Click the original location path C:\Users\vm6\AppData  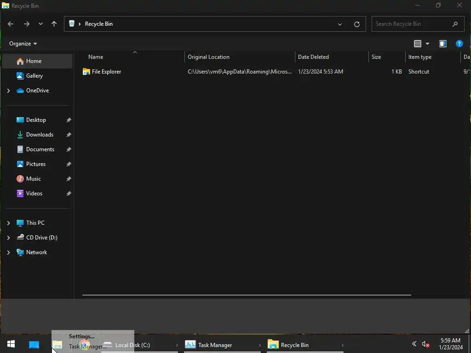point(240,72)
